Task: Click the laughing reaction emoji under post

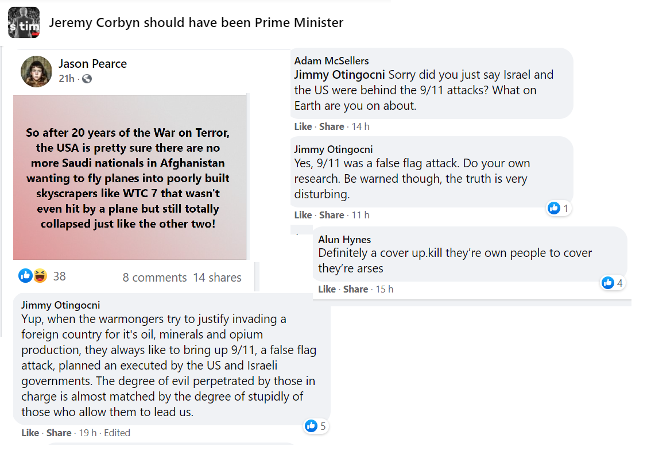Action: 40,276
